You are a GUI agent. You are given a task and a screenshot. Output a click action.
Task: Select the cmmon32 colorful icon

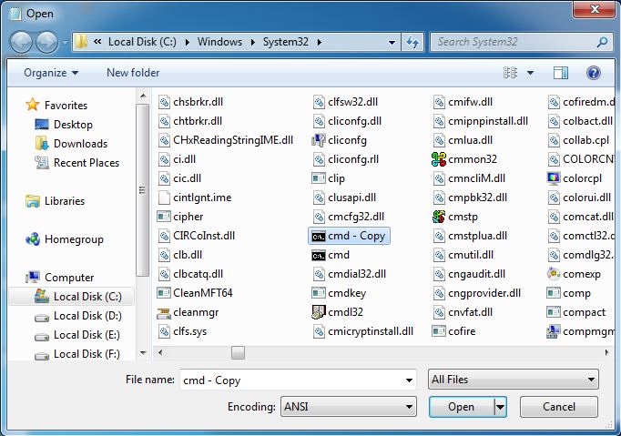(438, 159)
